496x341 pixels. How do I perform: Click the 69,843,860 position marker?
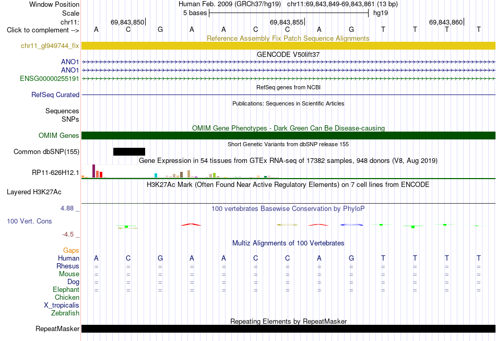[x=446, y=22]
